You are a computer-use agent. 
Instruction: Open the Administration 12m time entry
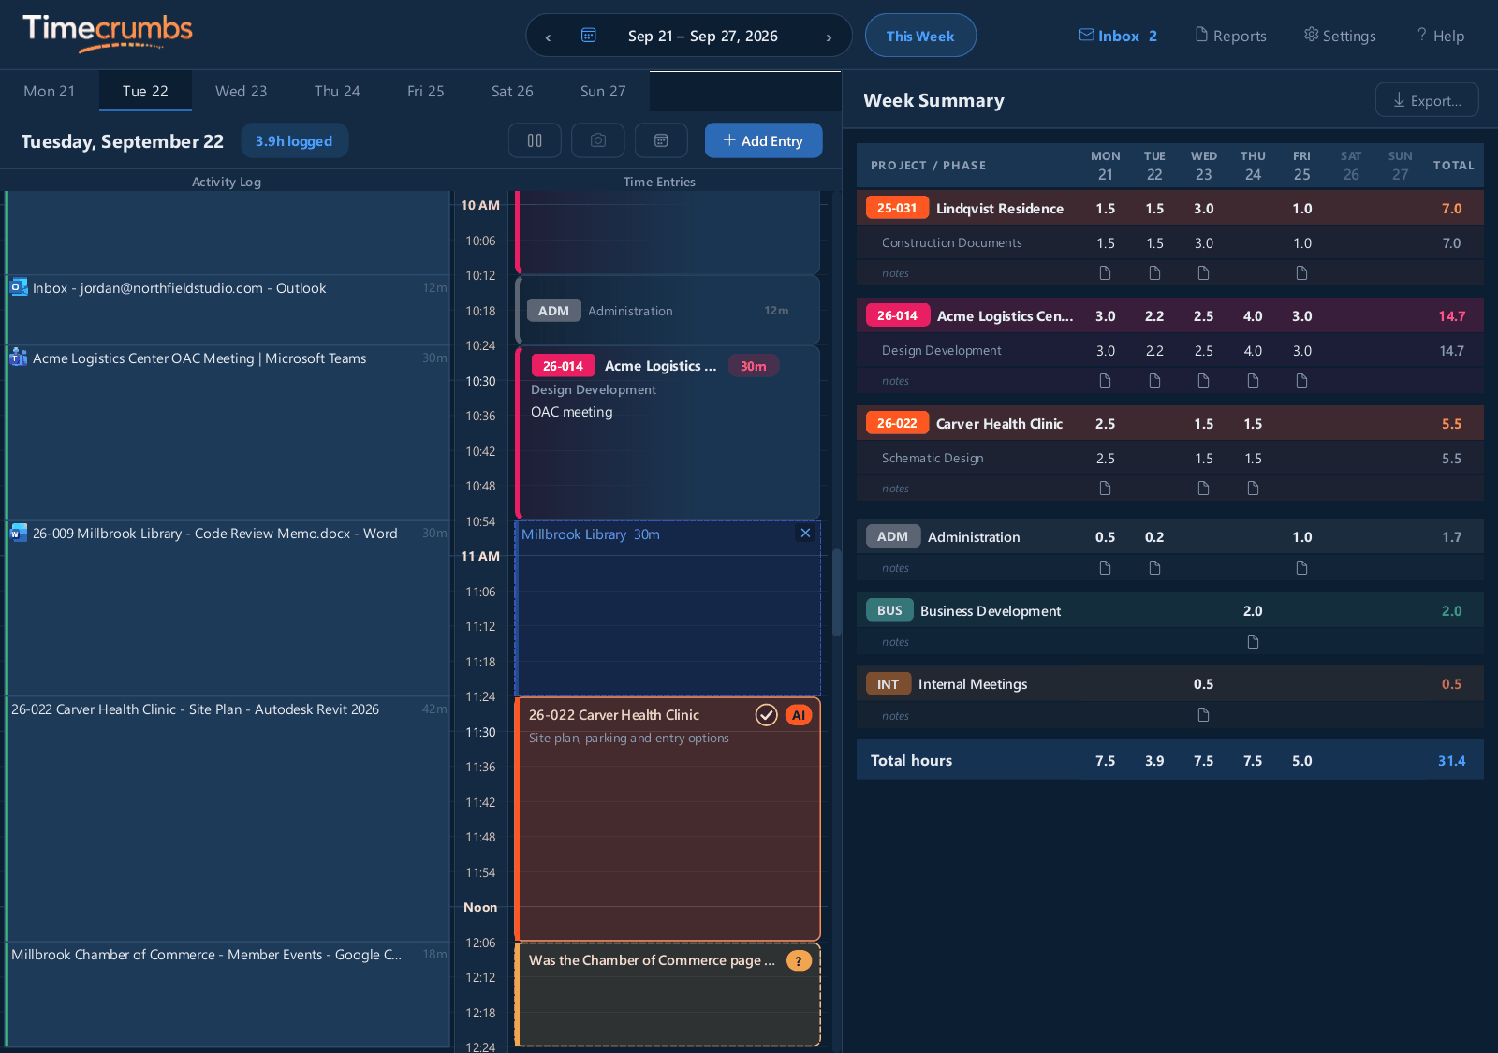pyautogui.click(x=668, y=310)
